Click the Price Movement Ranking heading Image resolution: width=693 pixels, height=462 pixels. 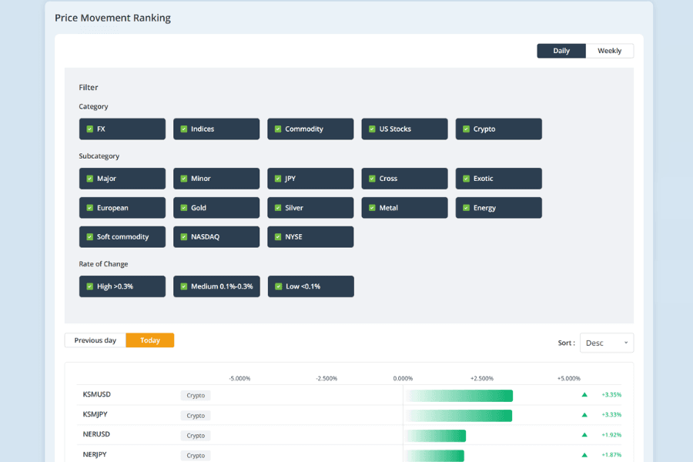pos(112,18)
